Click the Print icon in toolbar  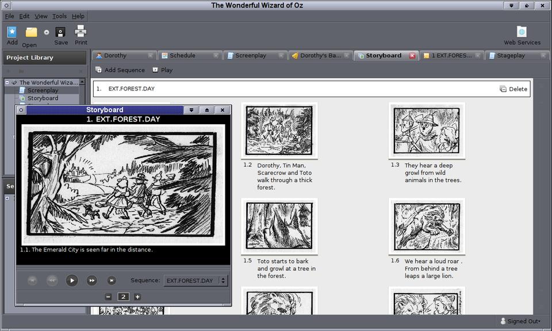click(81, 32)
